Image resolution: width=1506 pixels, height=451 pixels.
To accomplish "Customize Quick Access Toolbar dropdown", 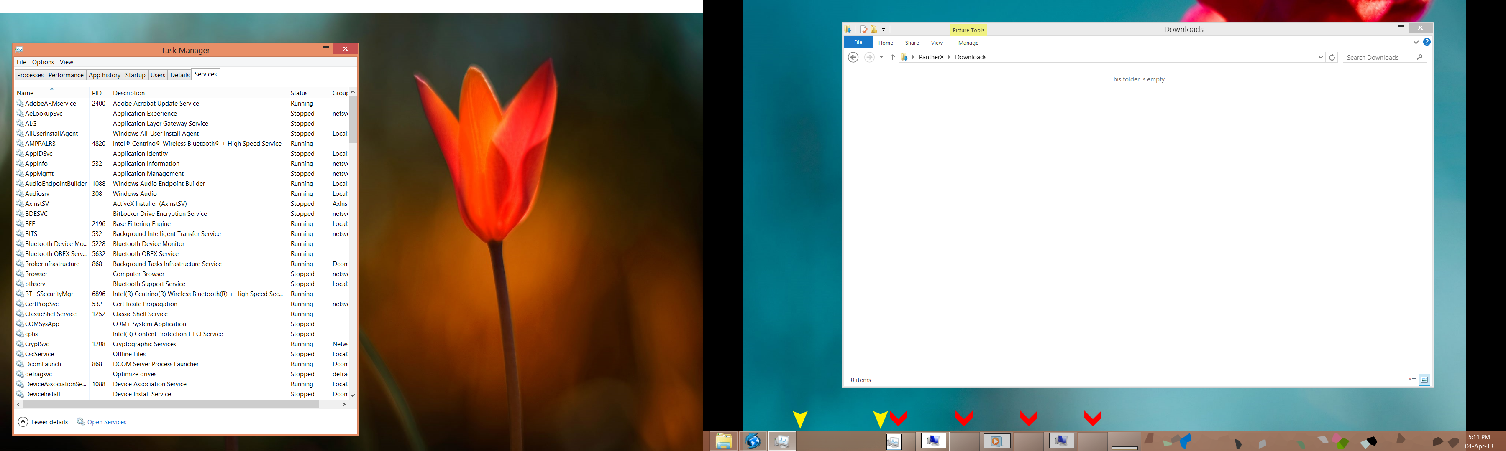I will [x=884, y=30].
